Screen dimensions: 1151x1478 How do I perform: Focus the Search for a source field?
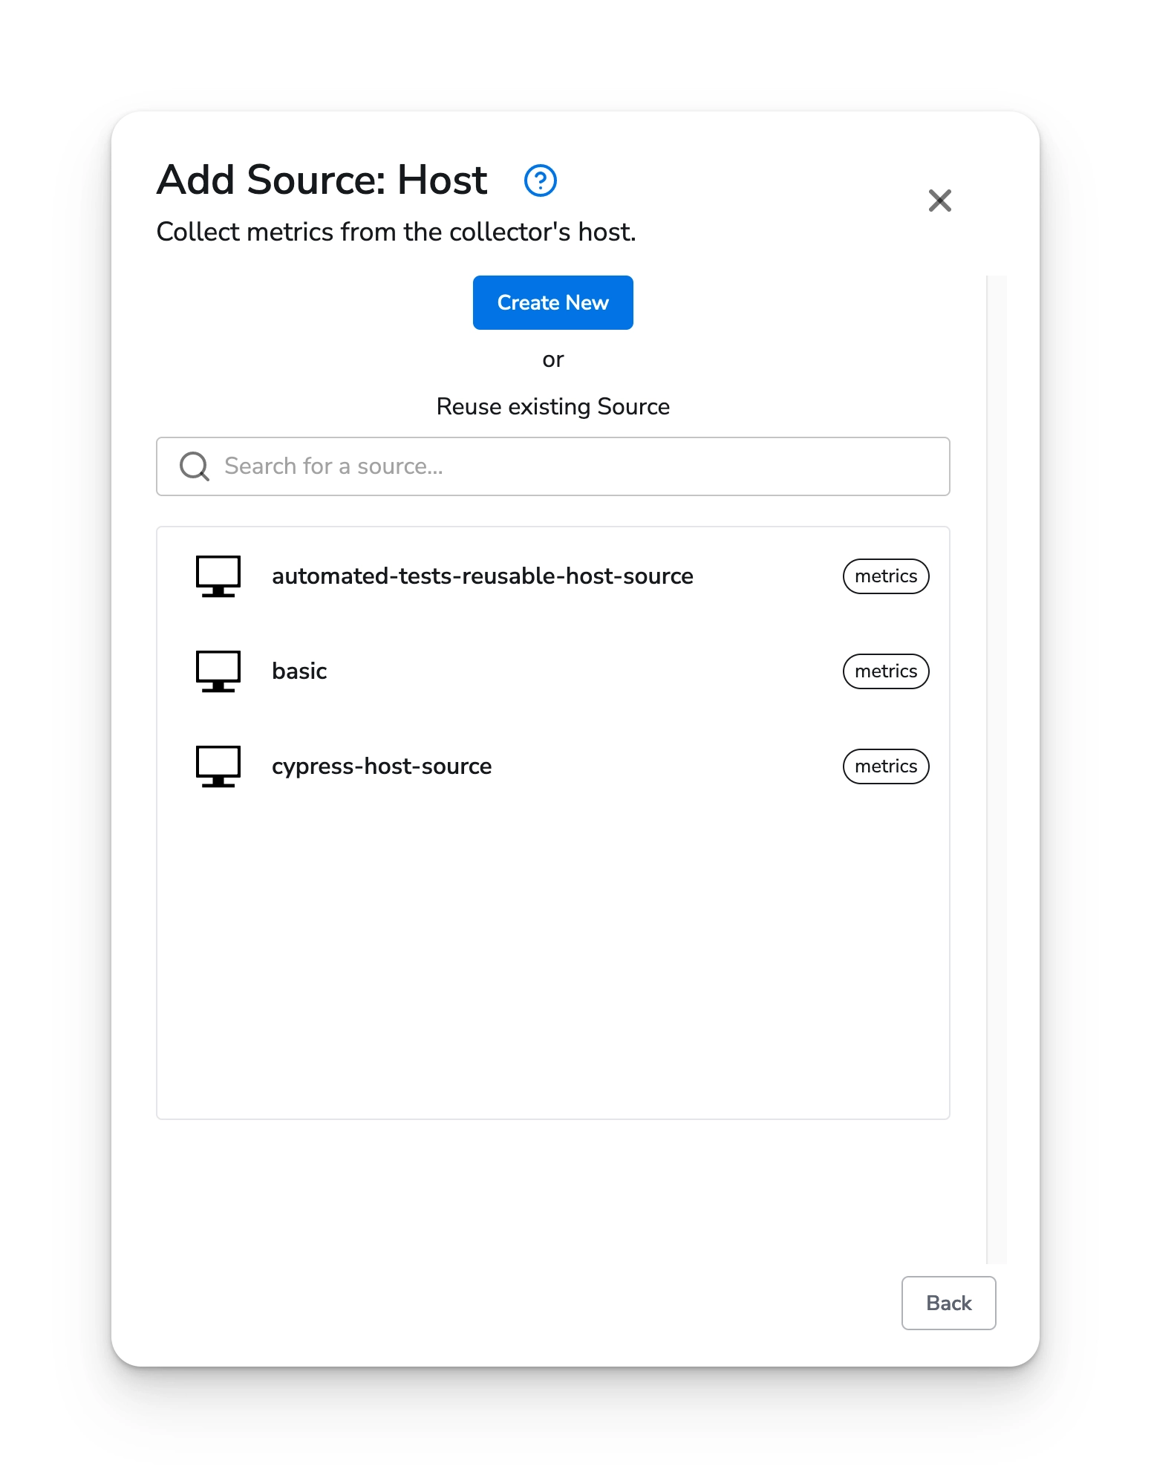[552, 466]
